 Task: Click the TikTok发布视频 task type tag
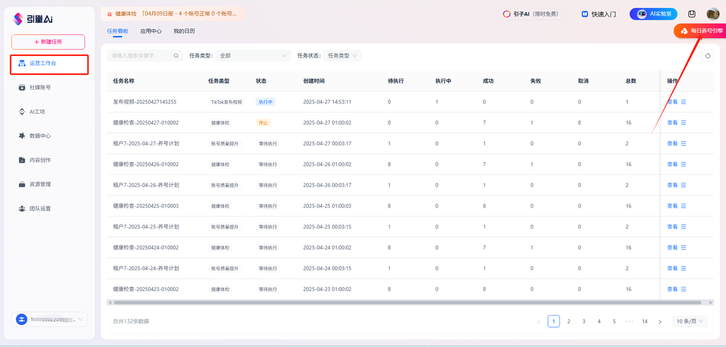point(226,102)
